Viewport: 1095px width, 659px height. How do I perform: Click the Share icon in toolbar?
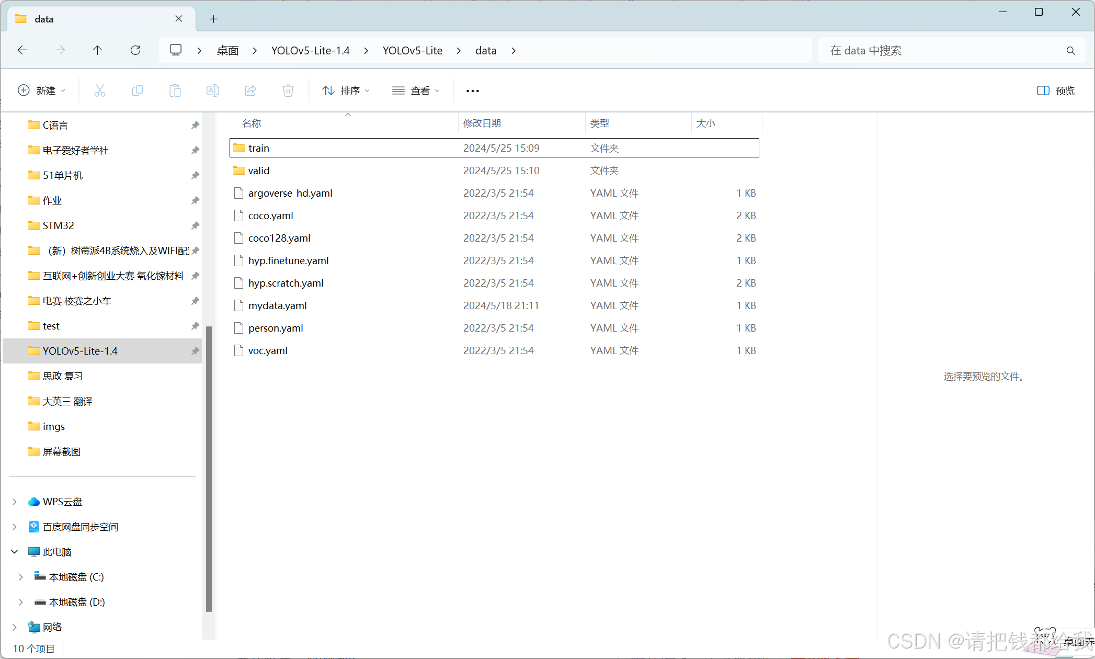pyautogui.click(x=250, y=90)
